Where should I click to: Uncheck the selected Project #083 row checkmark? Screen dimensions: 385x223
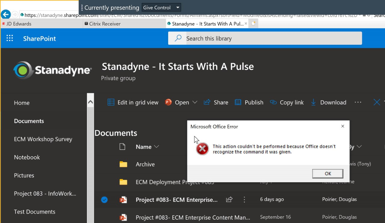tap(104, 200)
